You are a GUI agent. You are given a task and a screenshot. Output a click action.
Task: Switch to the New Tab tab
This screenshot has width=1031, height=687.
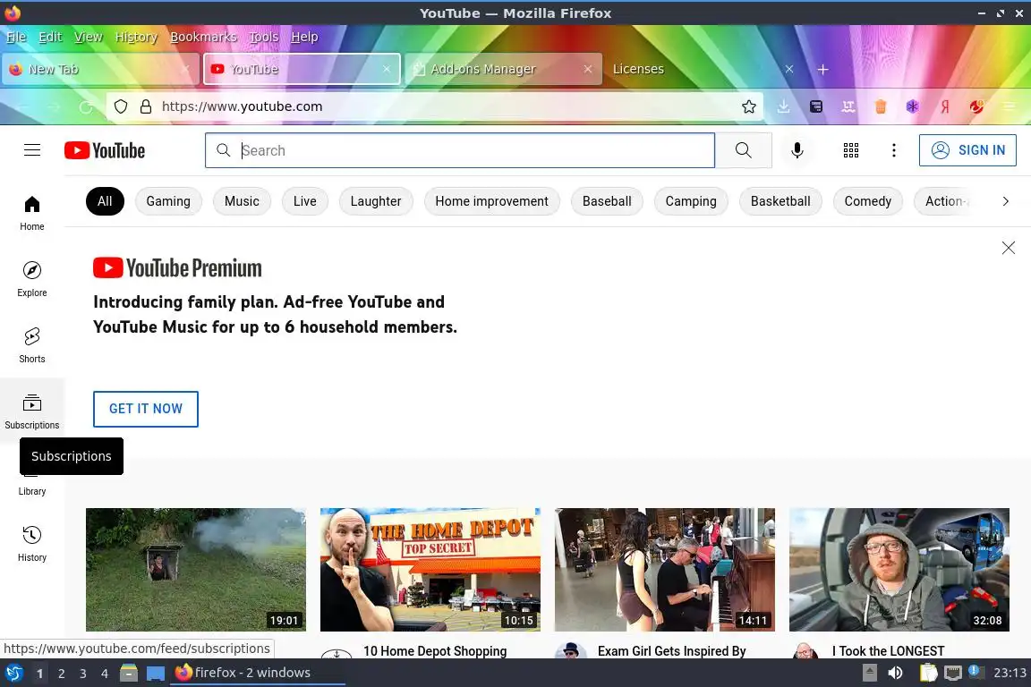tap(100, 69)
